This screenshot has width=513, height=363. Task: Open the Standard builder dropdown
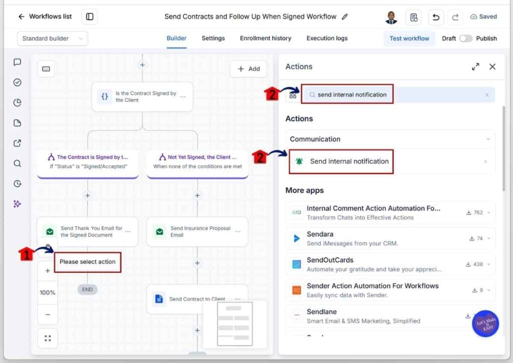tap(52, 39)
